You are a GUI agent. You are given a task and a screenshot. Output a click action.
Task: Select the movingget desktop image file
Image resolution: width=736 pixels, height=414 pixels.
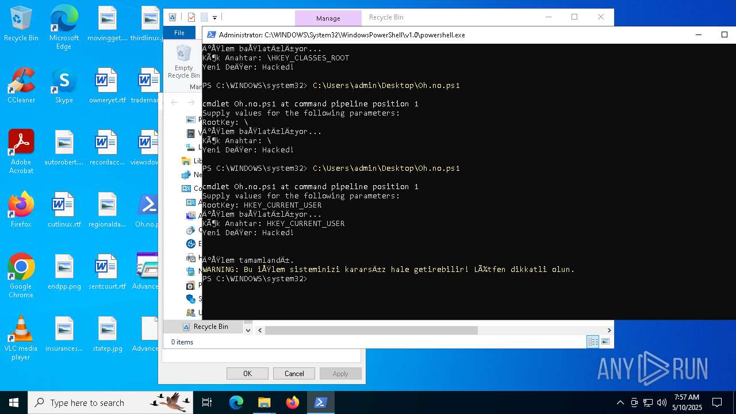(x=107, y=24)
